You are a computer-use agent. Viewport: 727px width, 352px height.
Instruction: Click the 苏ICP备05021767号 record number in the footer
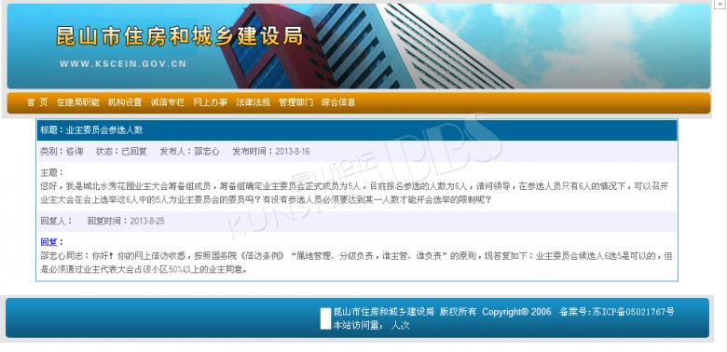pyautogui.click(x=633, y=312)
